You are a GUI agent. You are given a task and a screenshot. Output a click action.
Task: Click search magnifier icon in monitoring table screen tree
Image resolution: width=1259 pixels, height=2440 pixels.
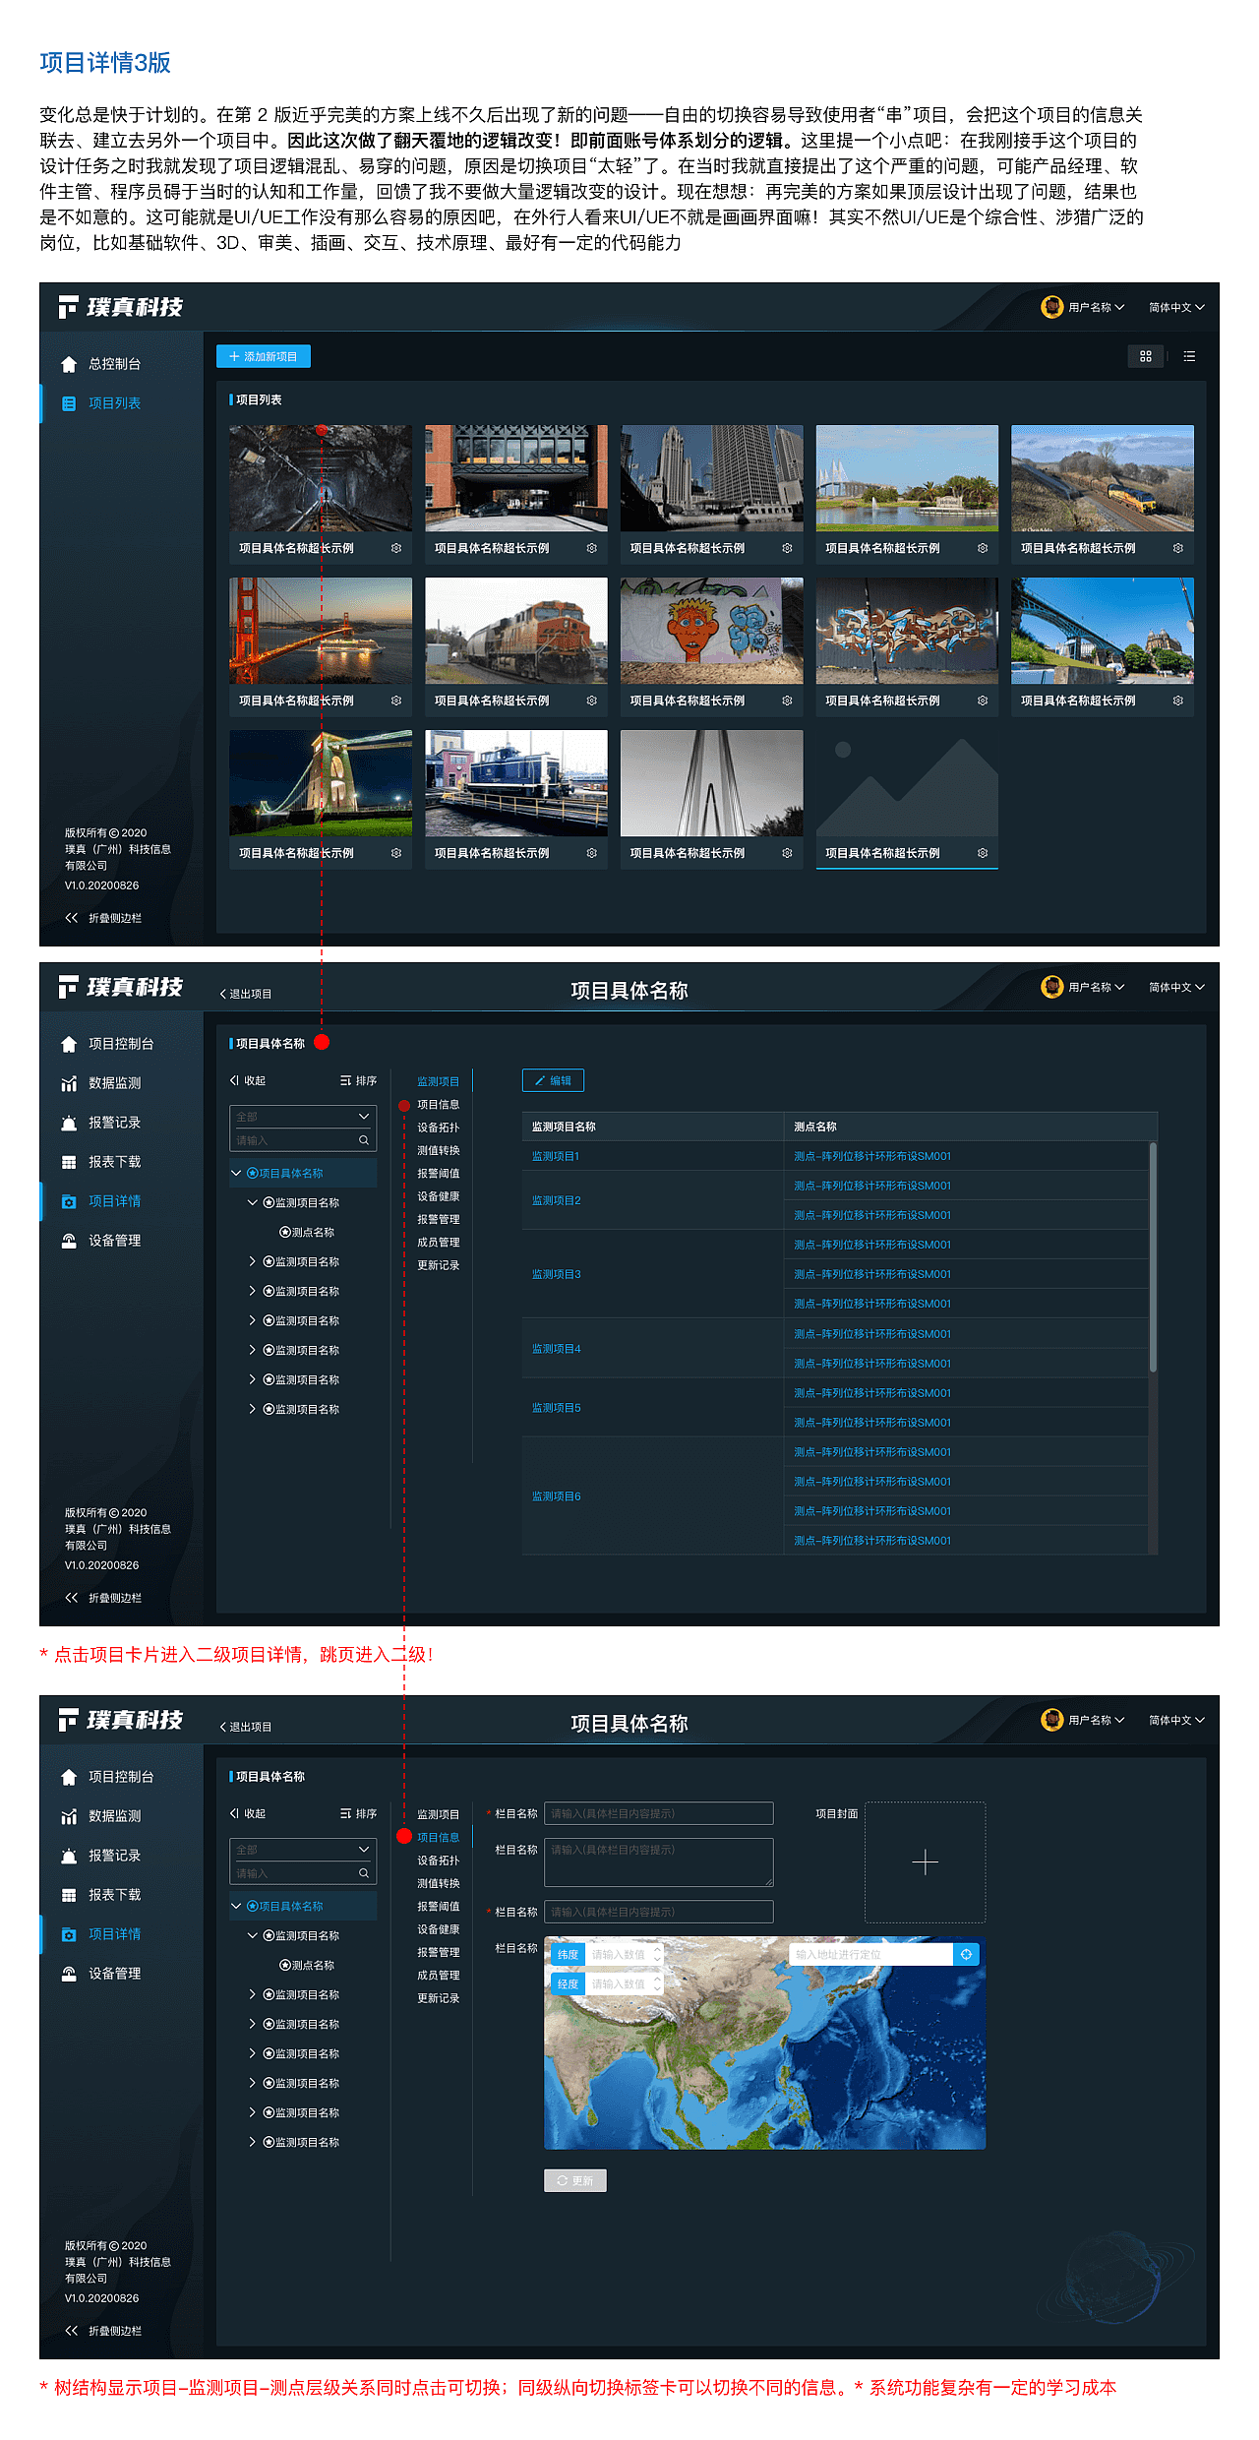click(x=363, y=1140)
